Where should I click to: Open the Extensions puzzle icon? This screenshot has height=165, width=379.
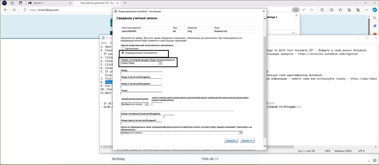[322, 10]
